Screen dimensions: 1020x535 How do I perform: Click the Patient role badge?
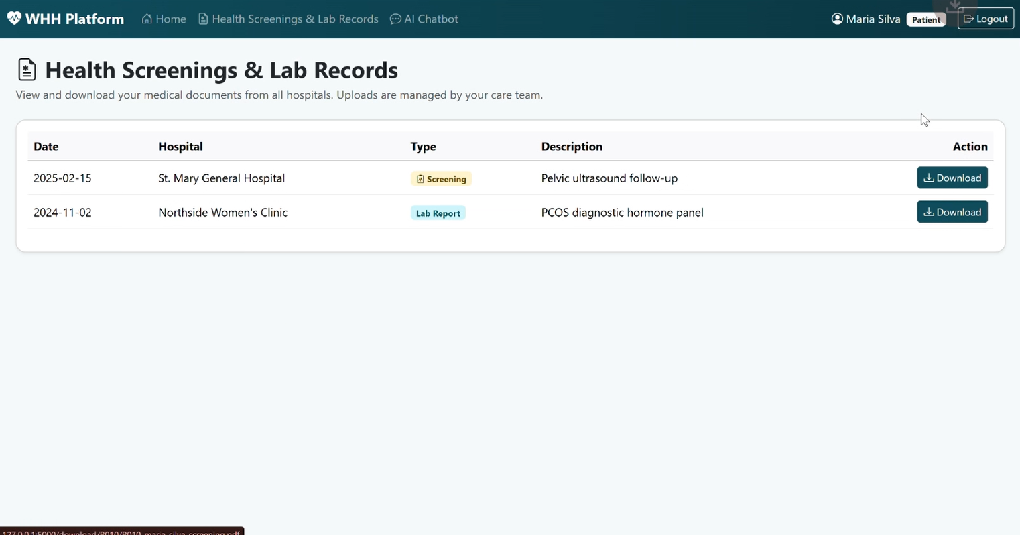point(926,19)
